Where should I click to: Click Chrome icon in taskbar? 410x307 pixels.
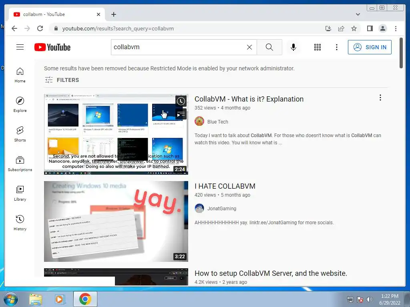click(x=85, y=299)
